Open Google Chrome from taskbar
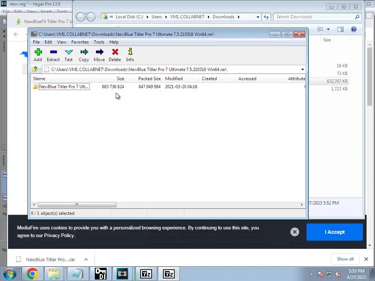The height and width of the screenshot is (281, 375). pyautogui.click(x=32, y=274)
